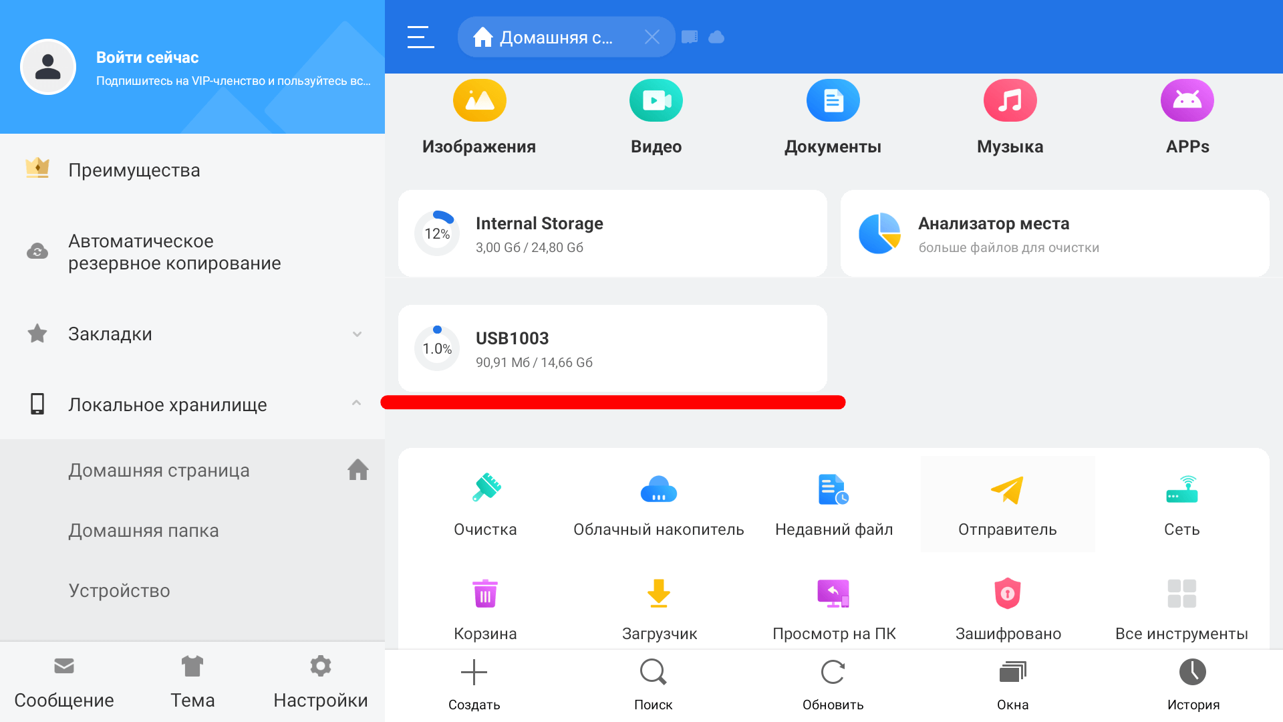
Task: Click the cloud icon in top bar
Action: [716, 37]
